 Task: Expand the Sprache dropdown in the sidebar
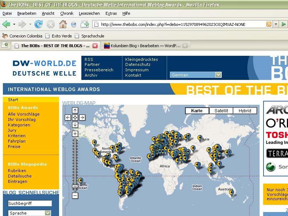(48, 213)
